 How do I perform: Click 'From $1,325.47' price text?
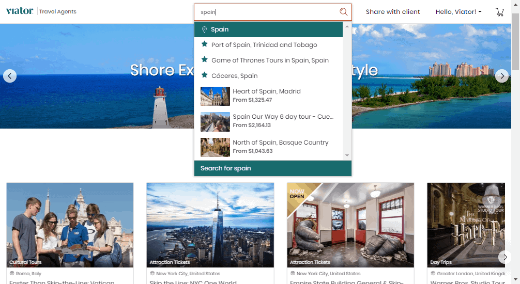click(252, 100)
